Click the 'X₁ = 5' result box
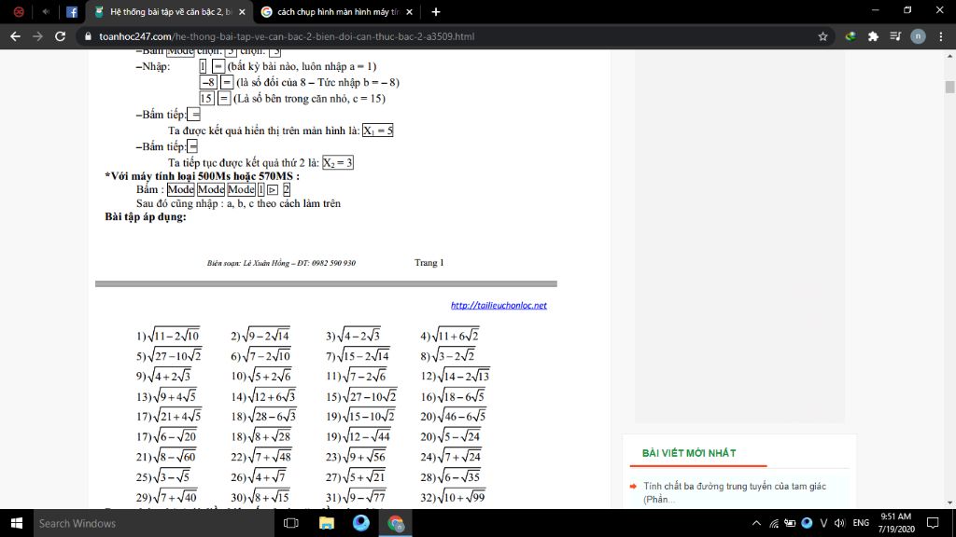956x537 pixels. pos(378,131)
